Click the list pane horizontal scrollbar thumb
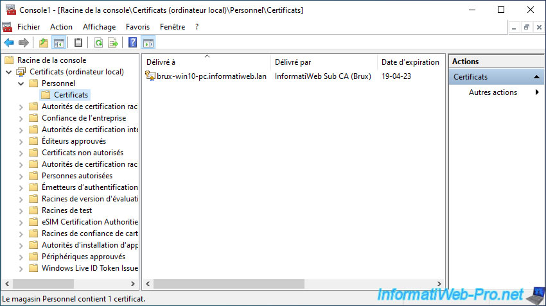Viewport: 546px width, 306px height. [229, 284]
